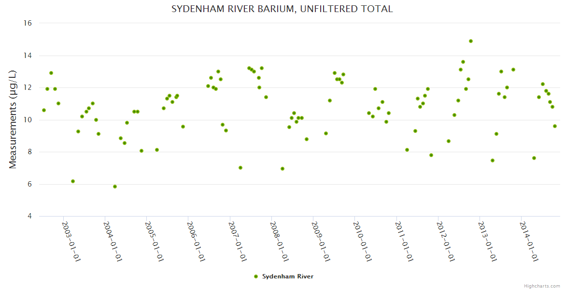
Task: Click the 16 y-axis tick label
Action: pyautogui.click(x=28, y=23)
